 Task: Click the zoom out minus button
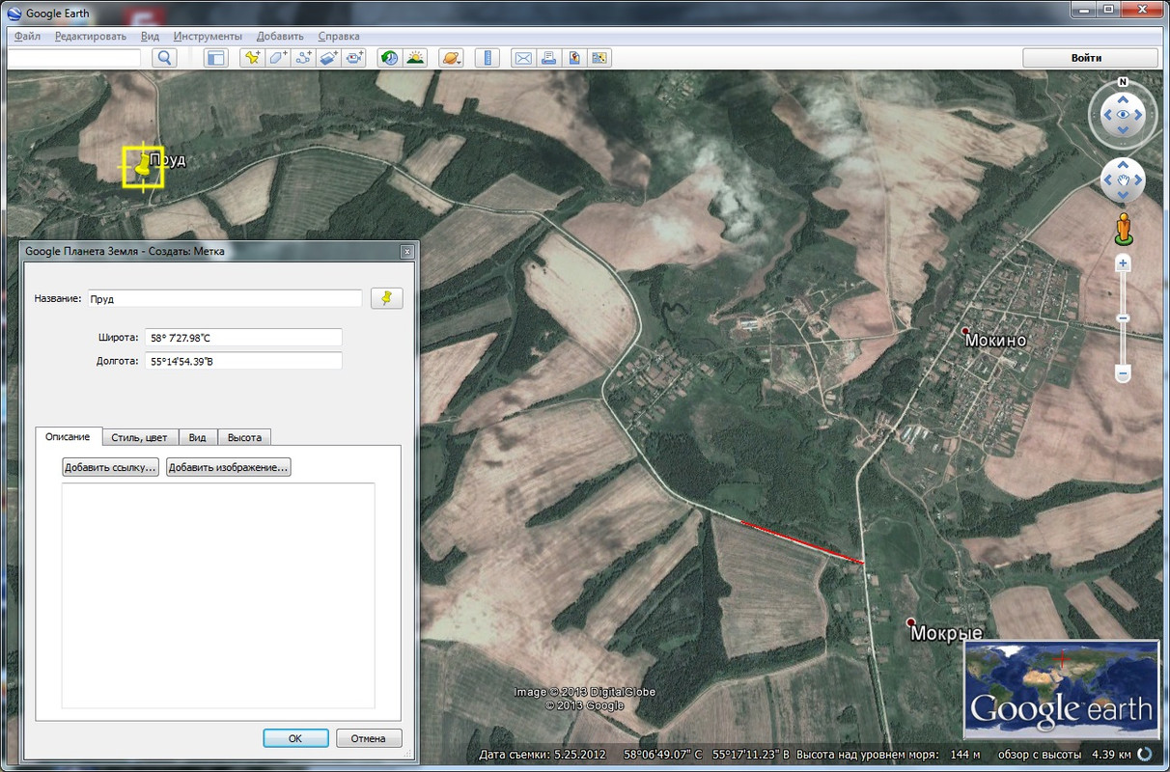(x=1123, y=372)
